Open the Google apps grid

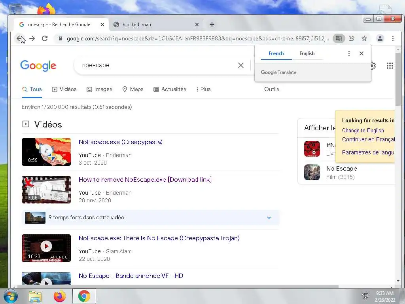tap(390, 66)
